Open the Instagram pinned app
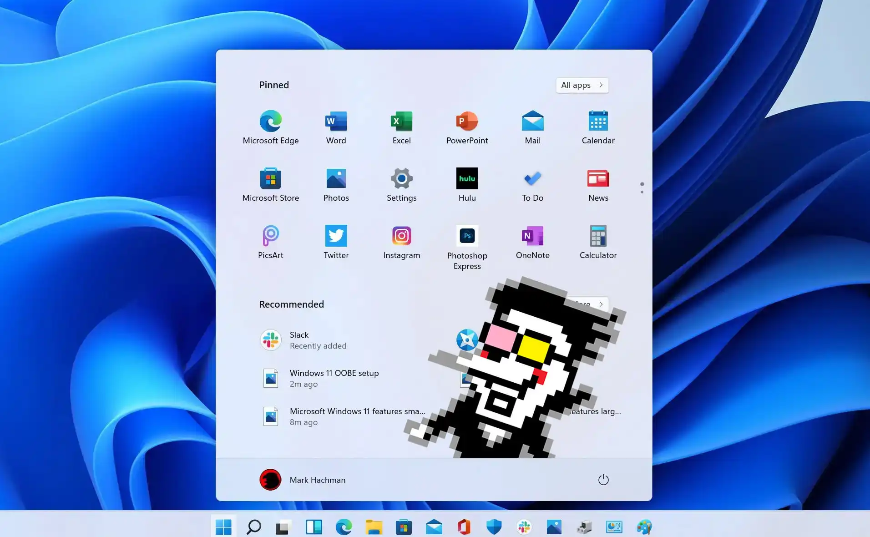The width and height of the screenshot is (870, 537). [401, 242]
